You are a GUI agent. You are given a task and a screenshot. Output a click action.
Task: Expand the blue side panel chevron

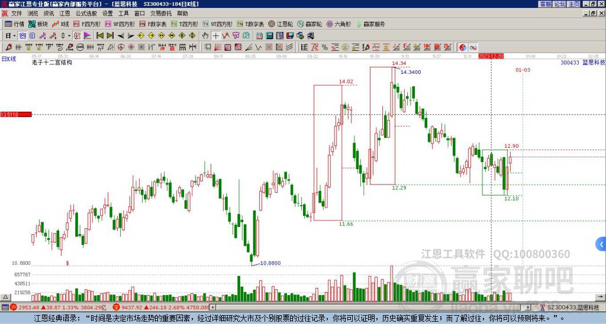[x=601, y=244]
